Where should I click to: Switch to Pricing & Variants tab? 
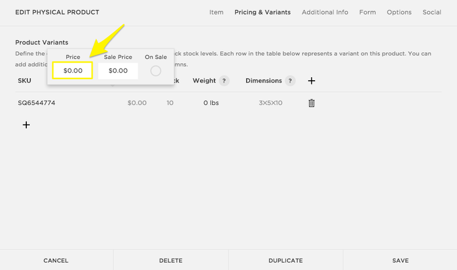(263, 12)
